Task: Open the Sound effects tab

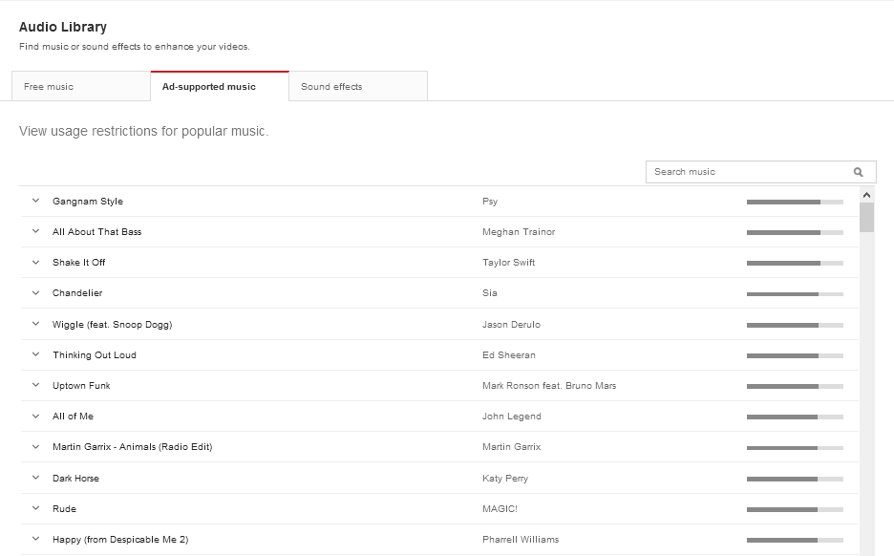Action: tap(358, 86)
